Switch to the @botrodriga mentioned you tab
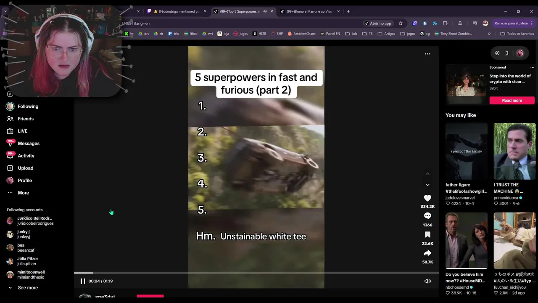The image size is (538, 303). (177, 11)
